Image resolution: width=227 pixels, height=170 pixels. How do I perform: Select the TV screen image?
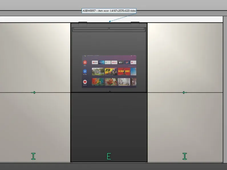tap(109, 71)
